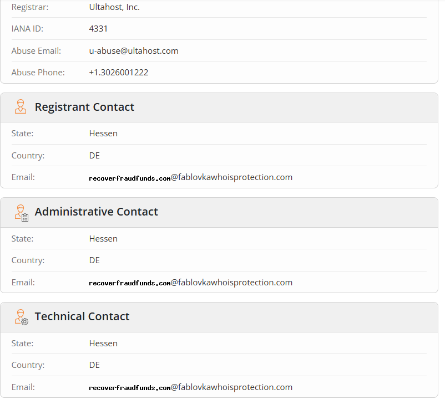This screenshot has height=410, width=445.
Task: Open the Registrant Contact email address
Action: click(190, 177)
